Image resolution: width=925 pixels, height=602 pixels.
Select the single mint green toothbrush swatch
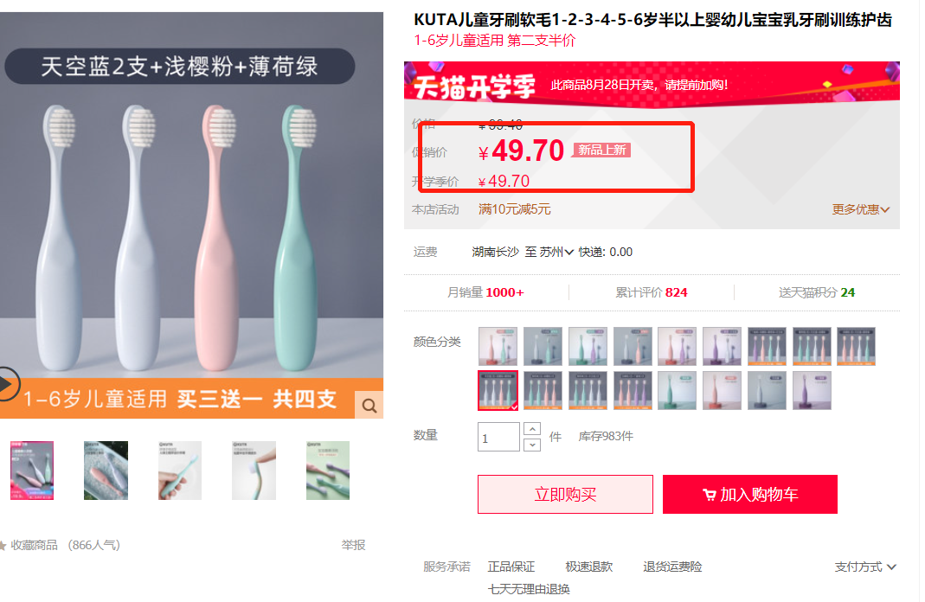pos(677,390)
